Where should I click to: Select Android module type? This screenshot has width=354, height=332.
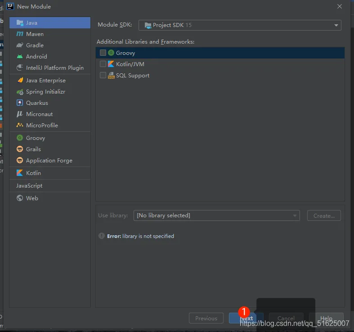(x=50, y=57)
